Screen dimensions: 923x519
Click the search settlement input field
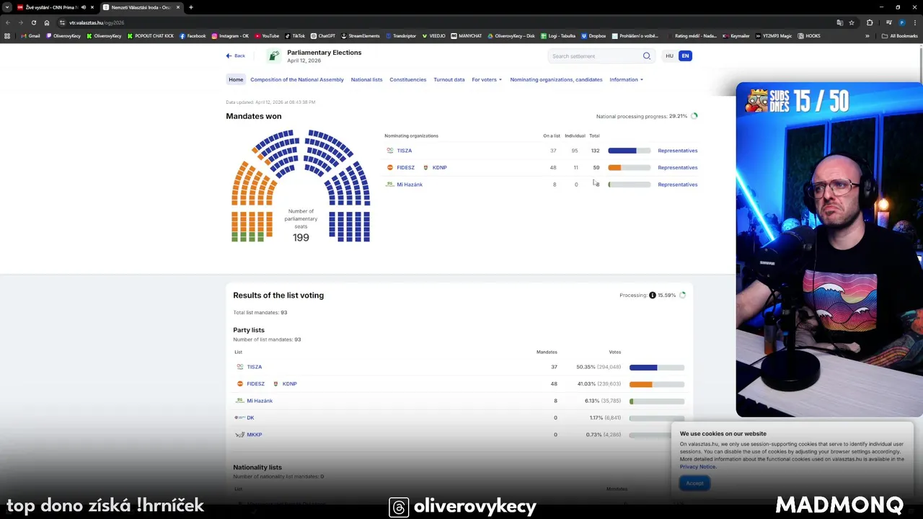point(595,56)
